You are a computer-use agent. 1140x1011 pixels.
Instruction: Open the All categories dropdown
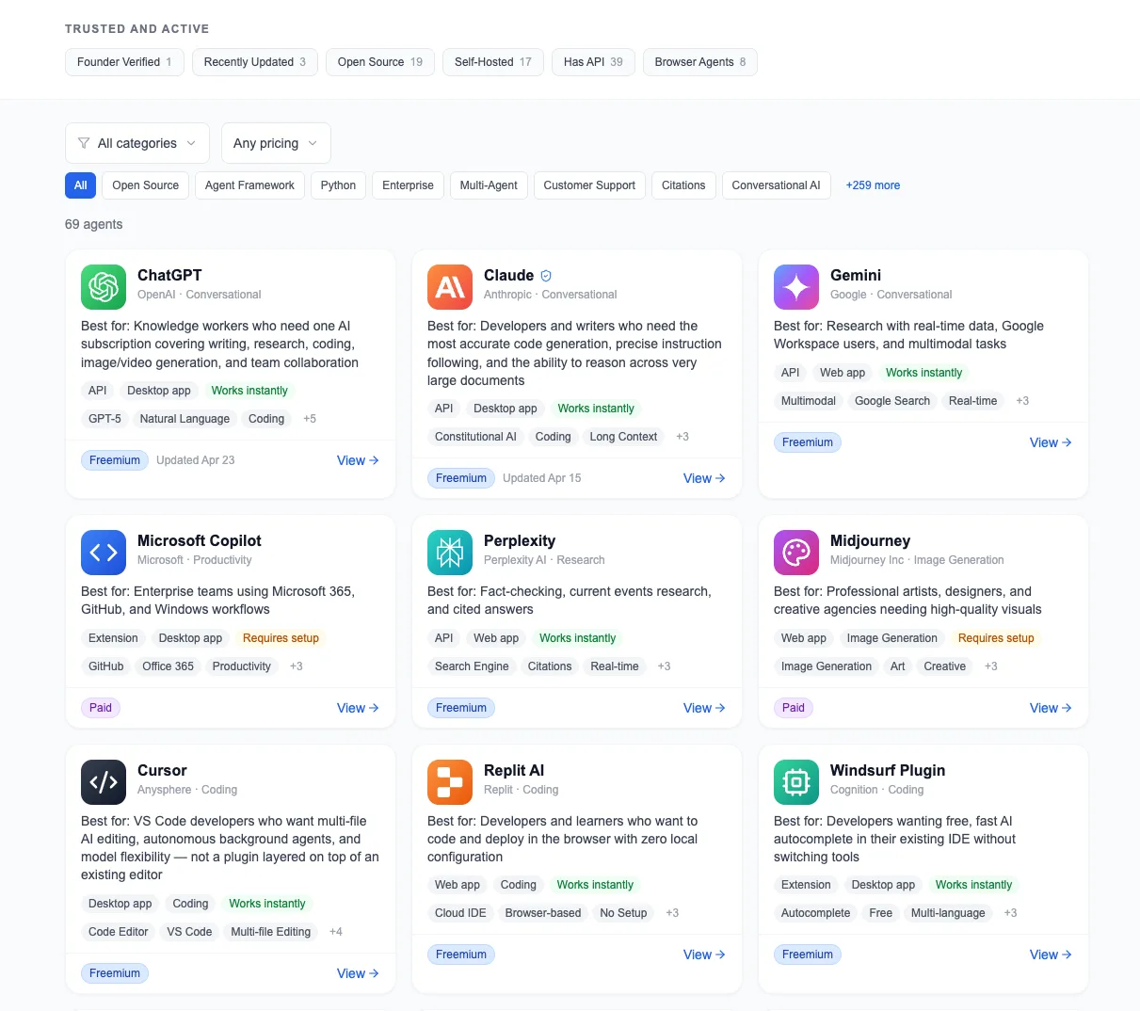137,143
